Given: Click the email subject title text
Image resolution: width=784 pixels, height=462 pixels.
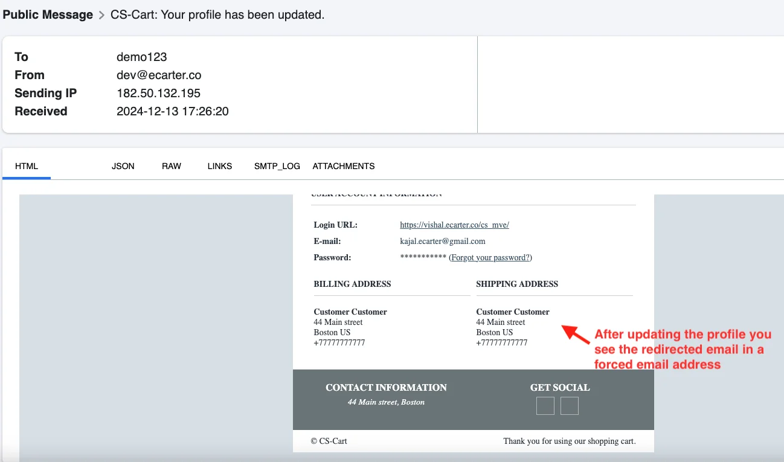Looking at the screenshot, I should pos(217,14).
